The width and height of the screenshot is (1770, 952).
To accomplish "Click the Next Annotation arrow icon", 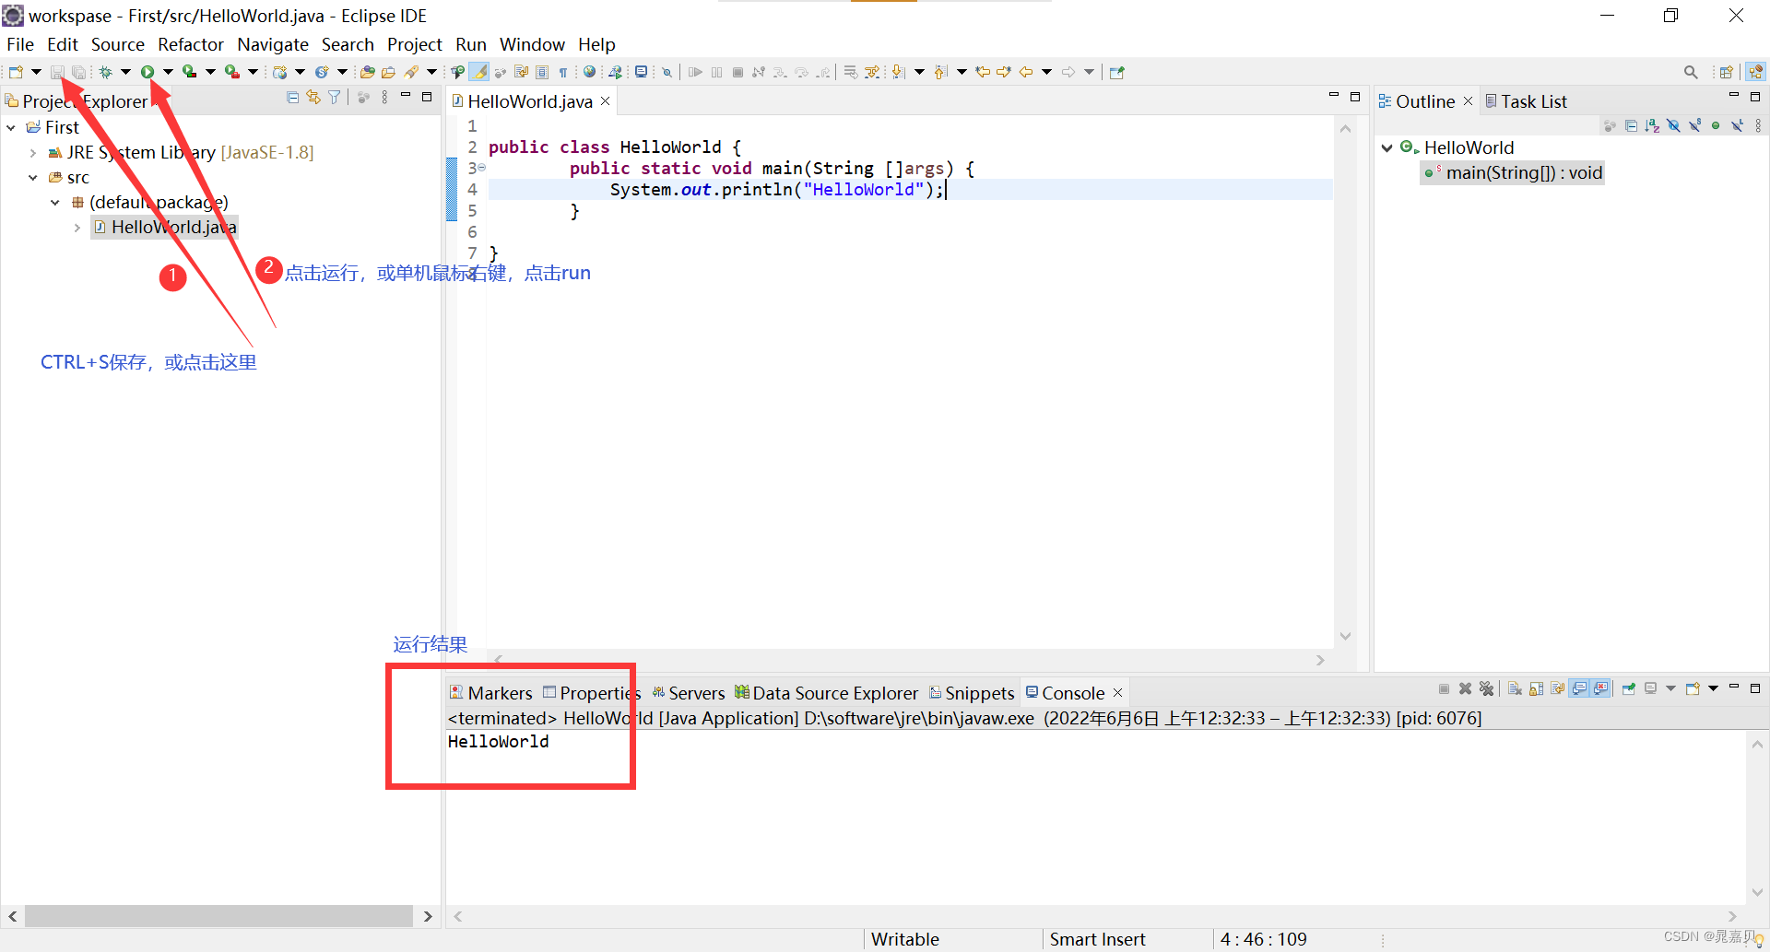I will coord(898,72).
